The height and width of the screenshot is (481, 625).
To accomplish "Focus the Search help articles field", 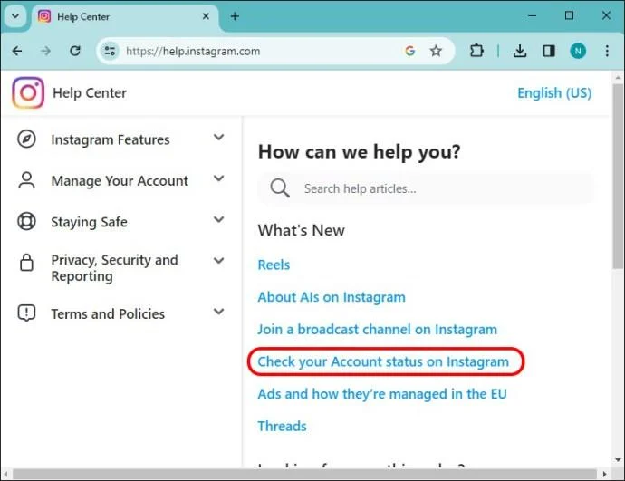I will pos(427,188).
